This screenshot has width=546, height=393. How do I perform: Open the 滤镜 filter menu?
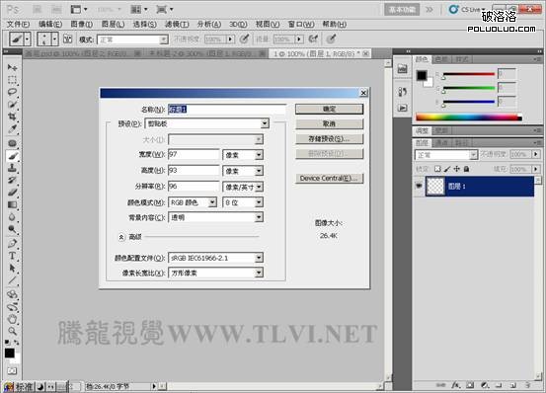point(177,24)
